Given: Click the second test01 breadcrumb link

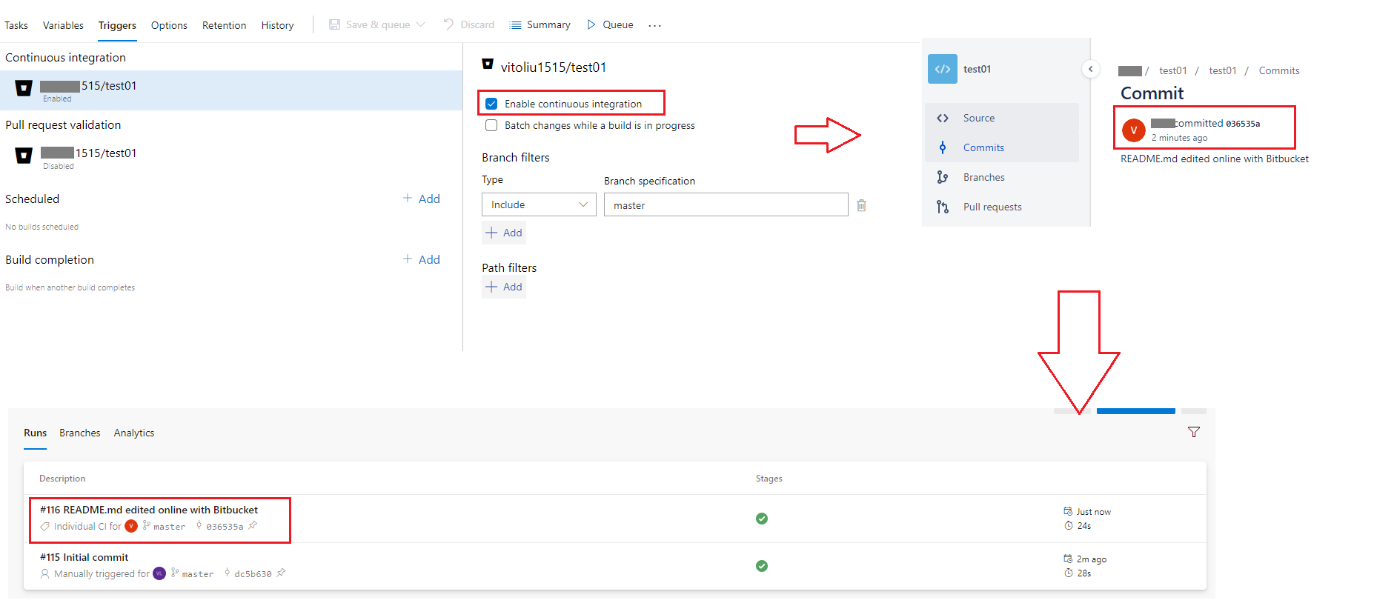Looking at the screenshot, I should point(1223,70).
